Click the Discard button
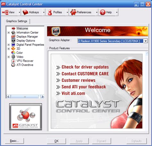This screenshot has height=146, width=152. point(101,141)
